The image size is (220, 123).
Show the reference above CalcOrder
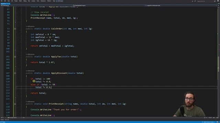pyautogui.click(x=30, y=26)
